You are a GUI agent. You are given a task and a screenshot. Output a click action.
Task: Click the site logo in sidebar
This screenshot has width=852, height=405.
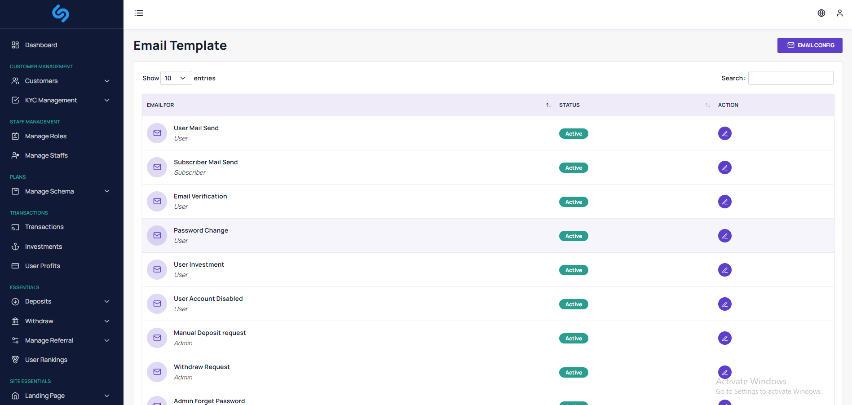coord(61,13)
